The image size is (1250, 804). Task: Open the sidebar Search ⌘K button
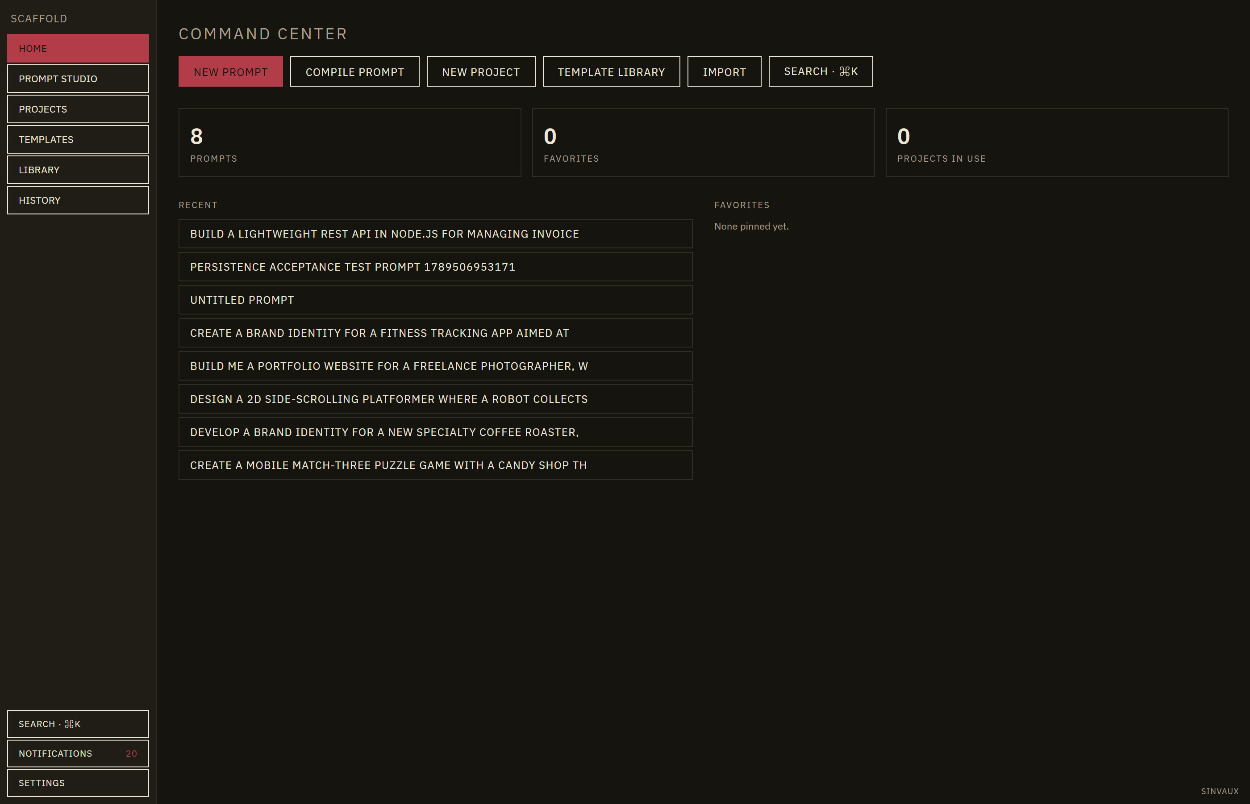(x=78, y=724)
